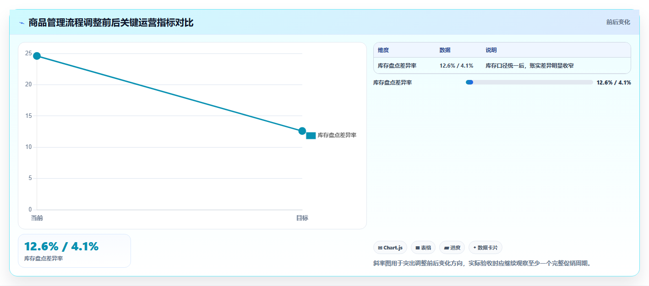
Task: Click the 当前 x-axis label
Action: [37, 218]
